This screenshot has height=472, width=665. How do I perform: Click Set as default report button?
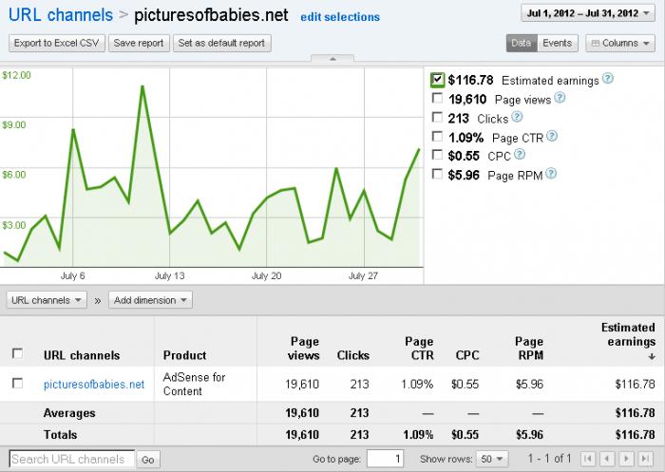pyautogui.click(x=221, y=44)
